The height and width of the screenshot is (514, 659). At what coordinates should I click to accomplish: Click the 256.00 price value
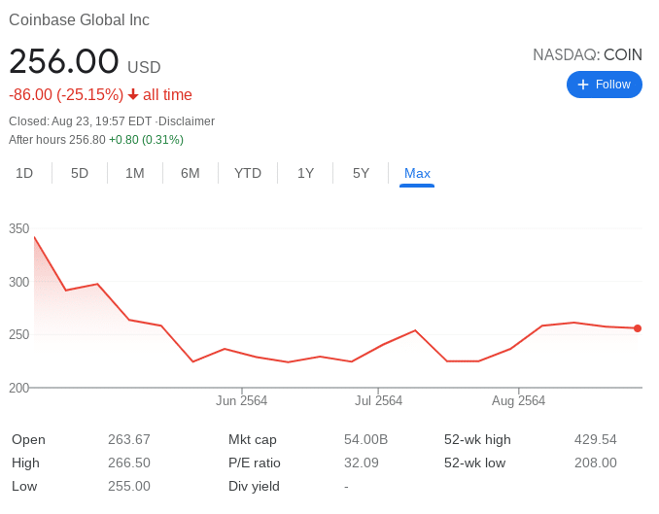coord(64,61)
